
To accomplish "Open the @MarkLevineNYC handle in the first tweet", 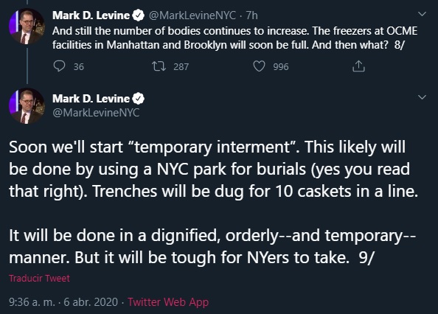I will click(192, 15).
